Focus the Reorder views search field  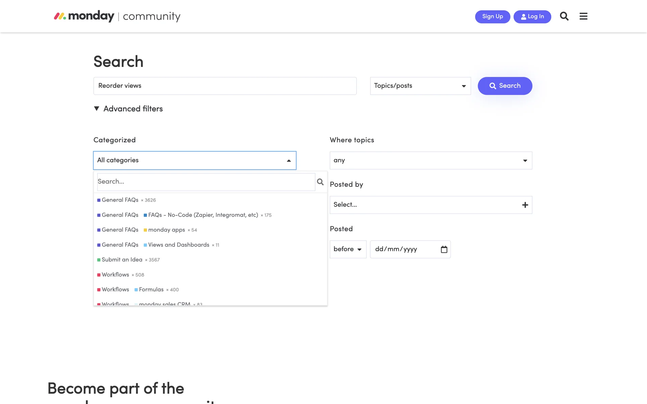pos(224,86)
